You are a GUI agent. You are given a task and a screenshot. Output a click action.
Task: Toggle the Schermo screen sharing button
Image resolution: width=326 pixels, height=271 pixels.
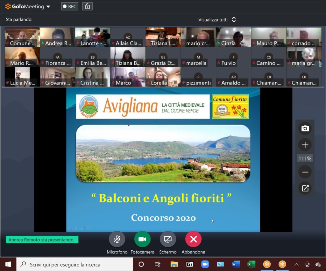coord(168,239)
